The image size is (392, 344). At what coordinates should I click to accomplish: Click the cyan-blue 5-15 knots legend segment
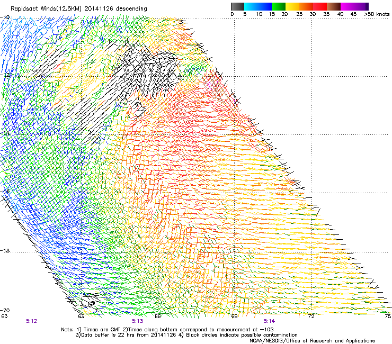(x=258, y=6)
